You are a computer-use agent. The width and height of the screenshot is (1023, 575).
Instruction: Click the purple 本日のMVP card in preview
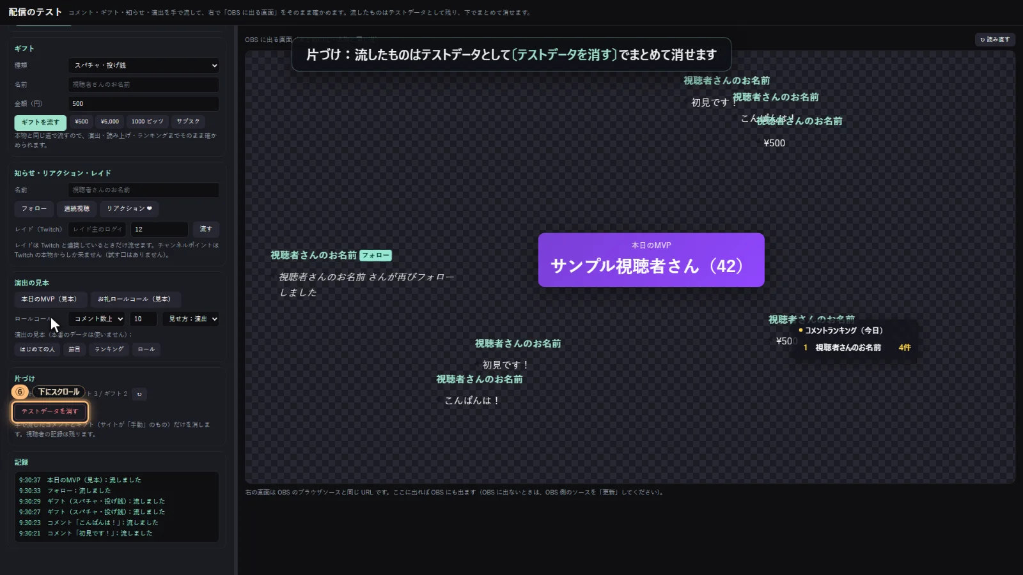tap(651, 260)
